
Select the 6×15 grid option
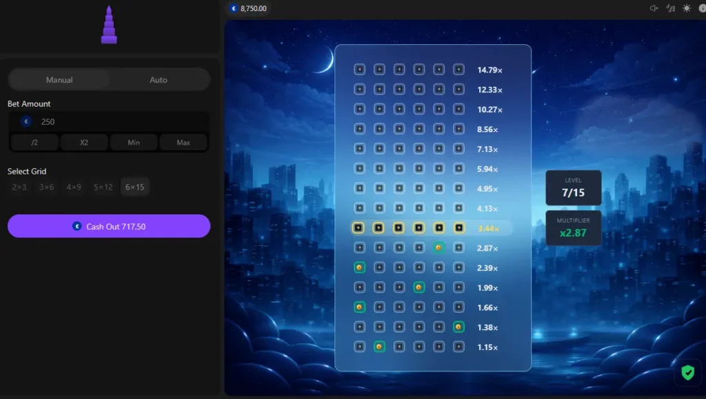point(134,187)
